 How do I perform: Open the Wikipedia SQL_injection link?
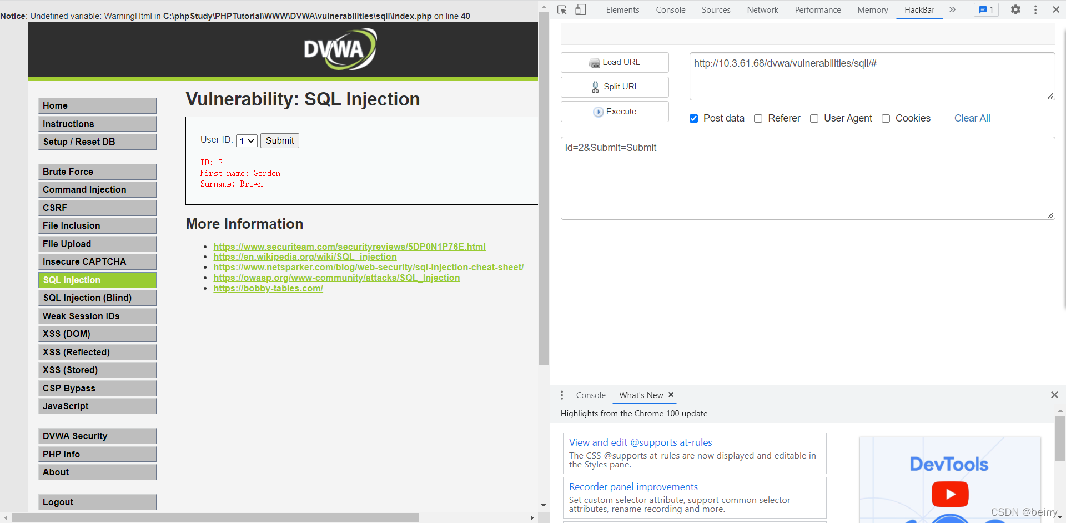pos(305,257)
